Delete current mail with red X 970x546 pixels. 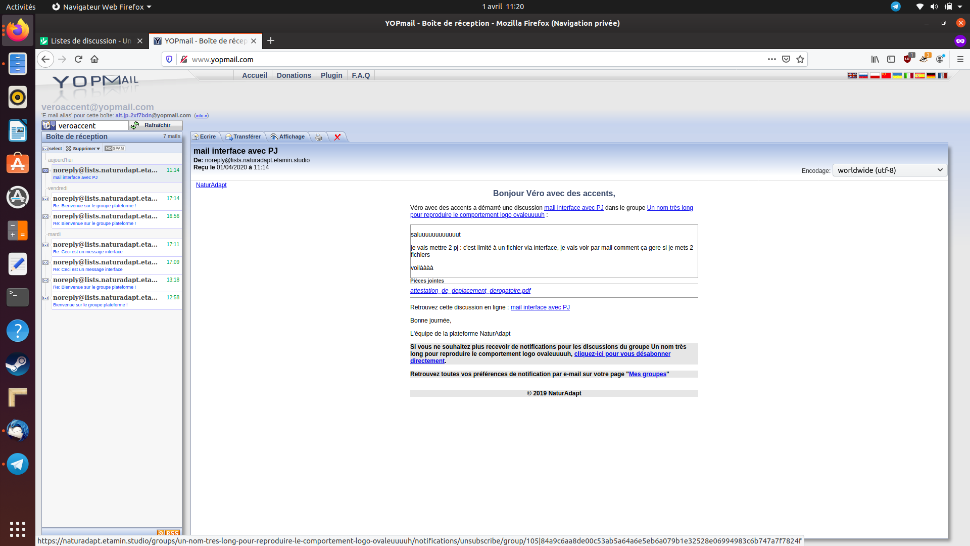[337, 137]
